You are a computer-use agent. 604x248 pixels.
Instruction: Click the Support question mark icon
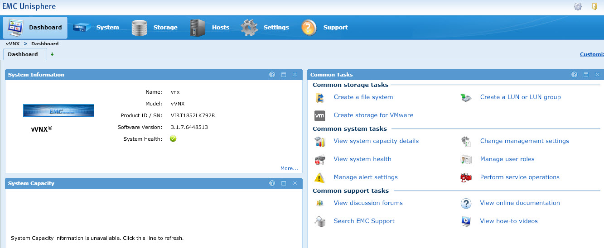coord(309,28)
